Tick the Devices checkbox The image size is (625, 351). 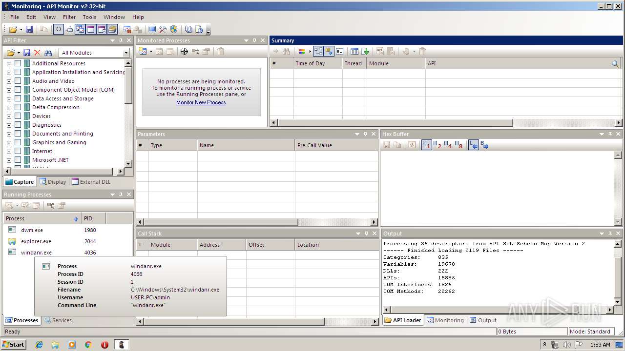(x=18, y=116)
